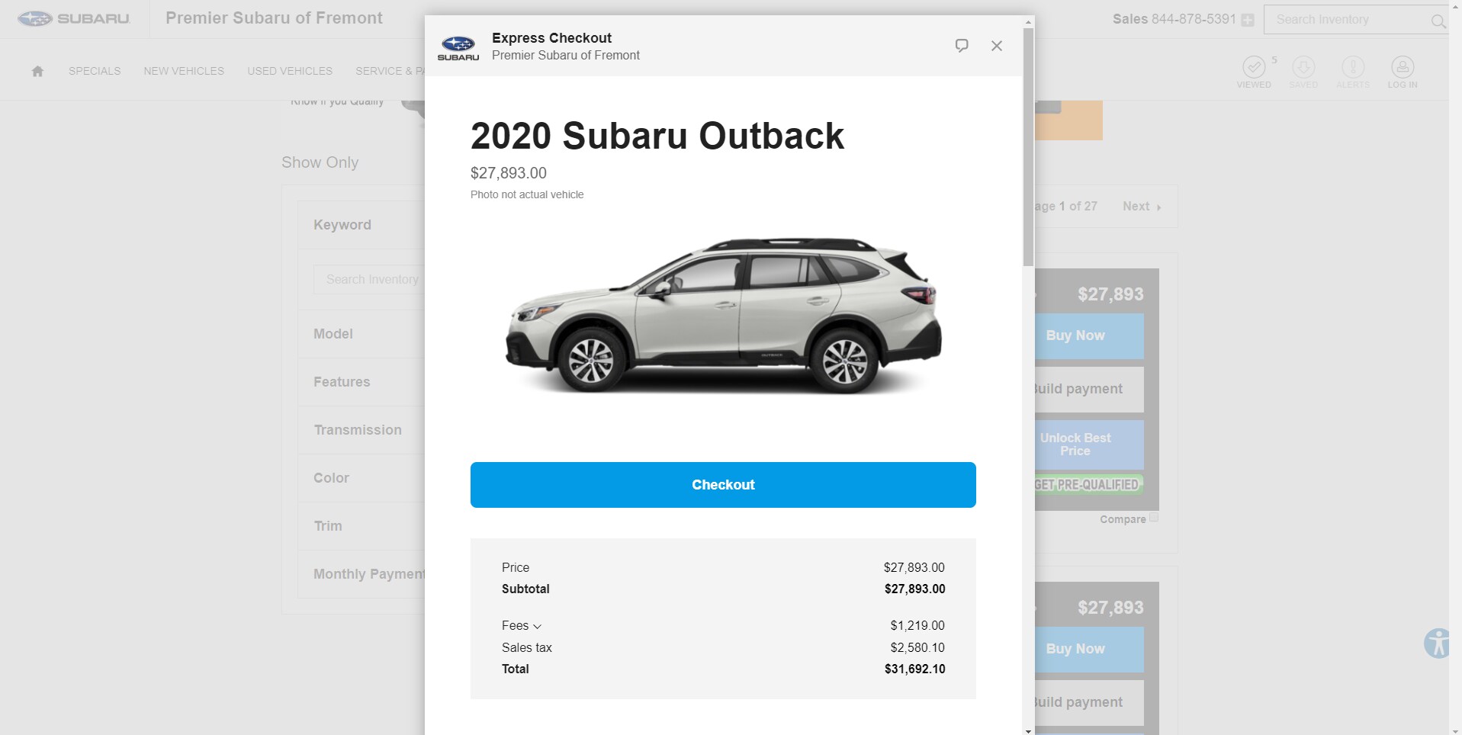Click the Premier Subaru of Fremont site title

(274, 18)
